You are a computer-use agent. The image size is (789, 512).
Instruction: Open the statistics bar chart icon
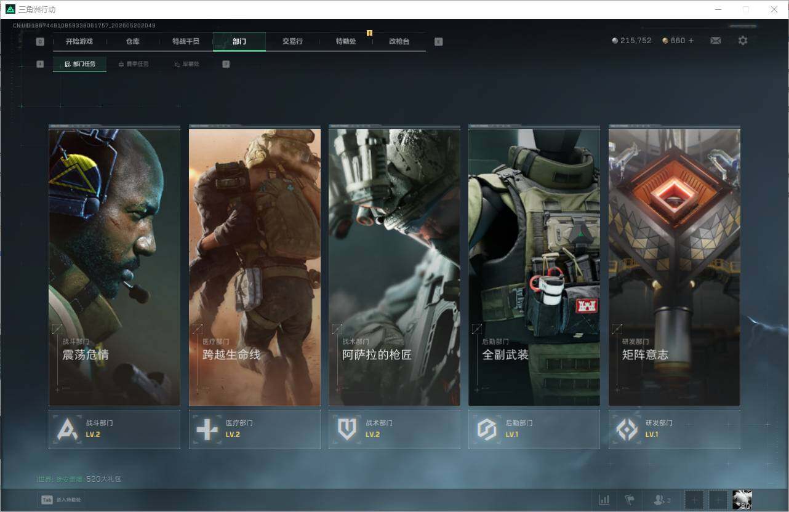(604, 500)
